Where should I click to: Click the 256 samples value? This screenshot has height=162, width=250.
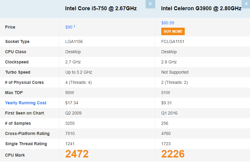pos(165,123)
